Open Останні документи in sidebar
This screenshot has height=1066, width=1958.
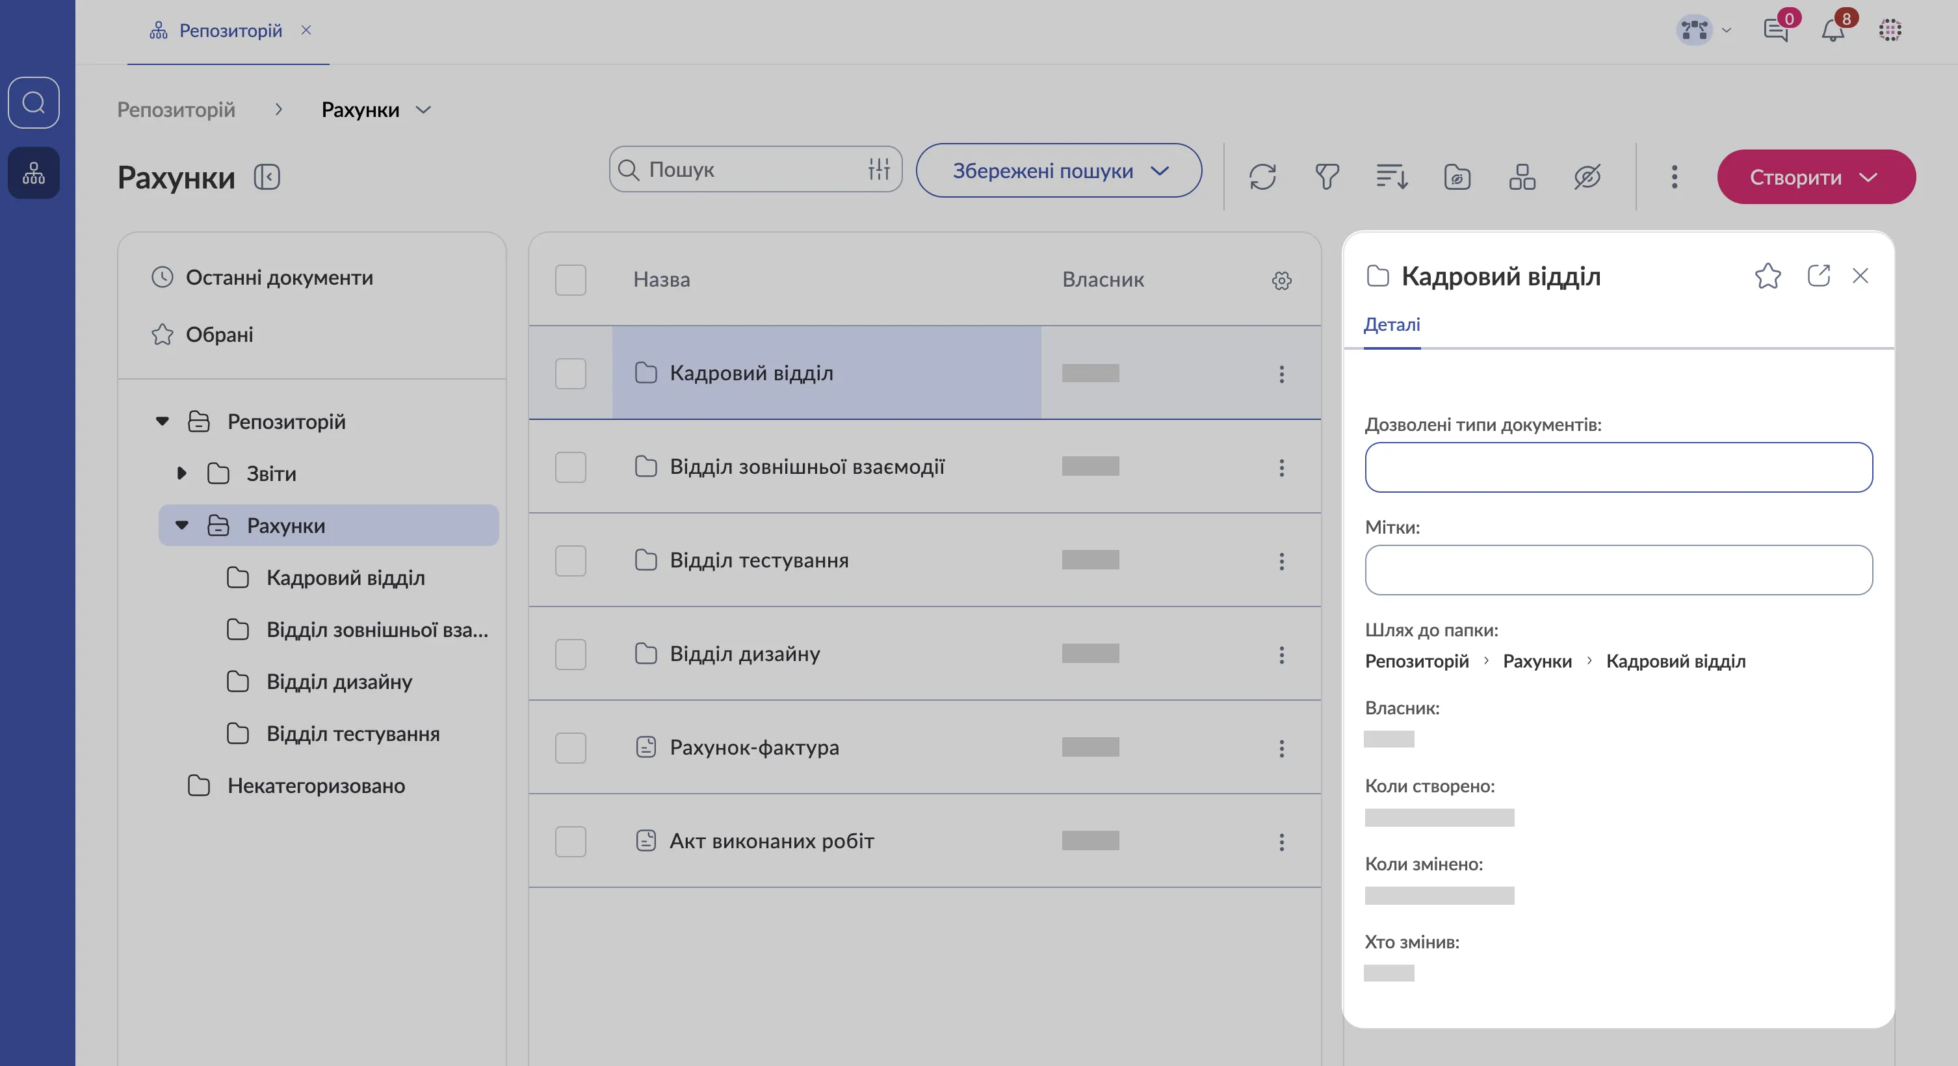click(x=279, y=278)
